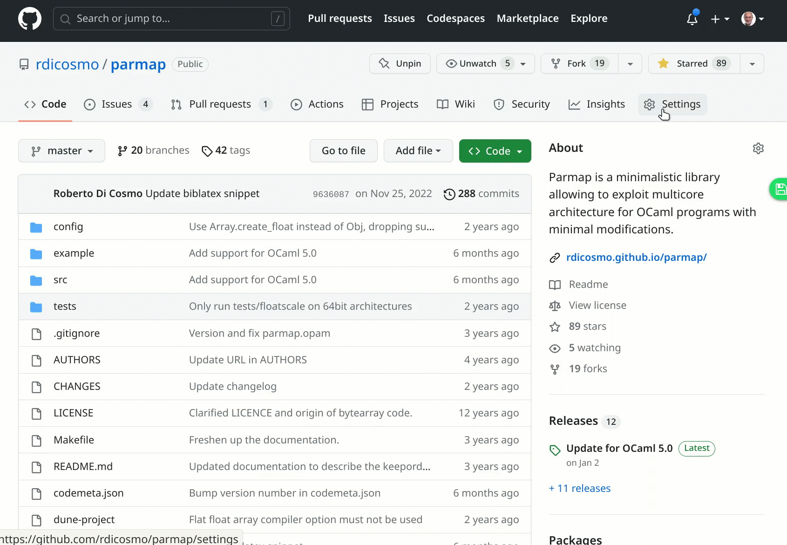
Task: Open the notifications bell
Action: pos(692,19)
